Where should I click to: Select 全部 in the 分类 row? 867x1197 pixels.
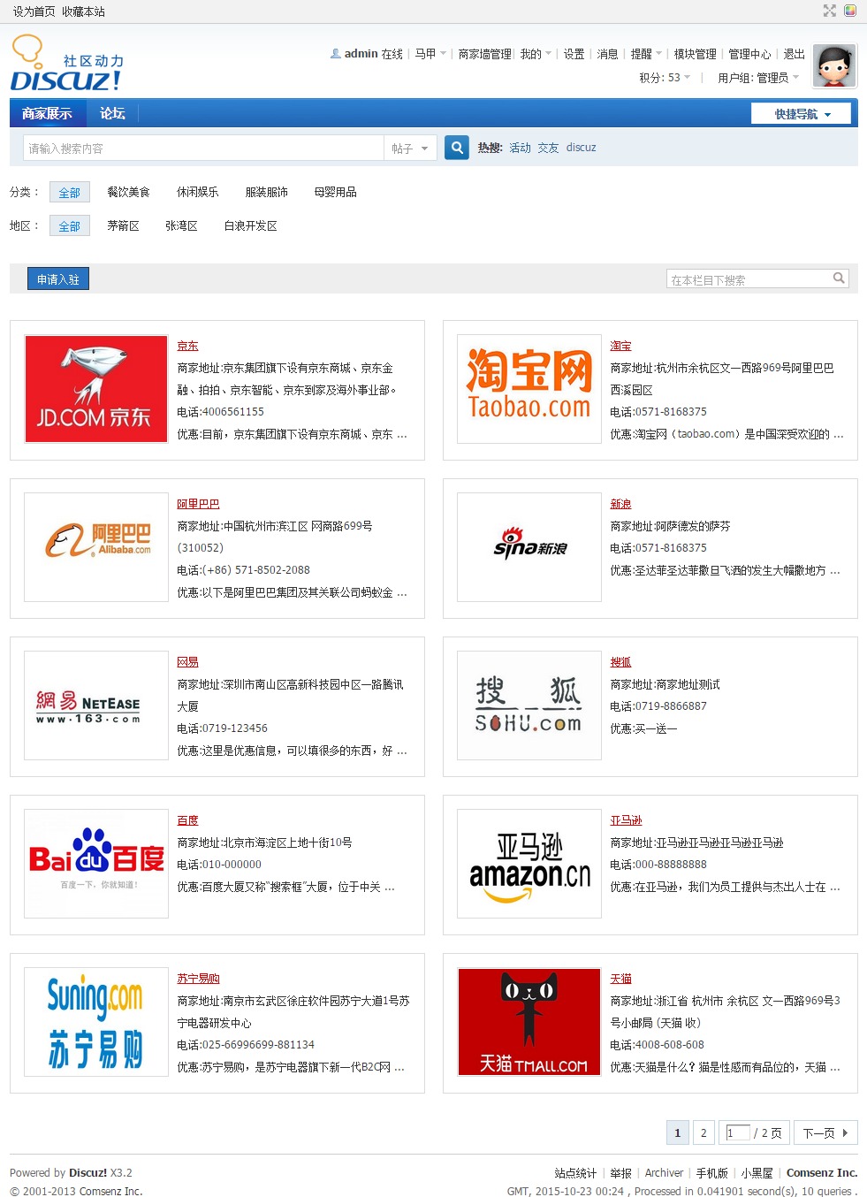click(69, 193)
